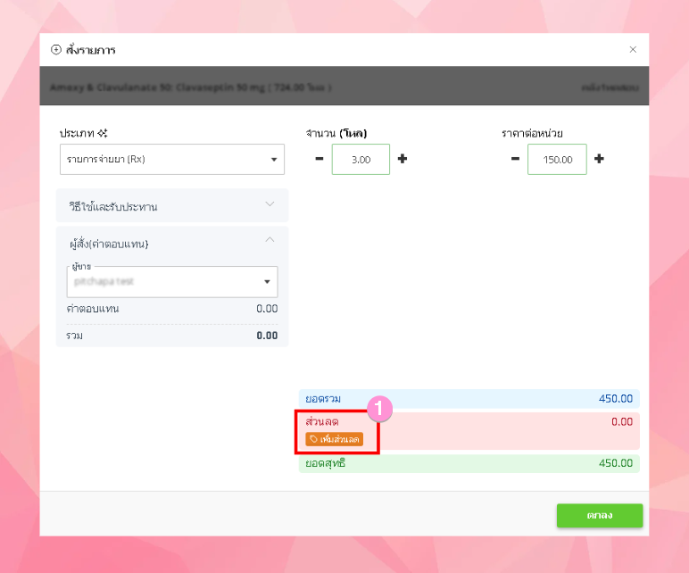Click the unit price field showing 150.00

pos(557,159)
